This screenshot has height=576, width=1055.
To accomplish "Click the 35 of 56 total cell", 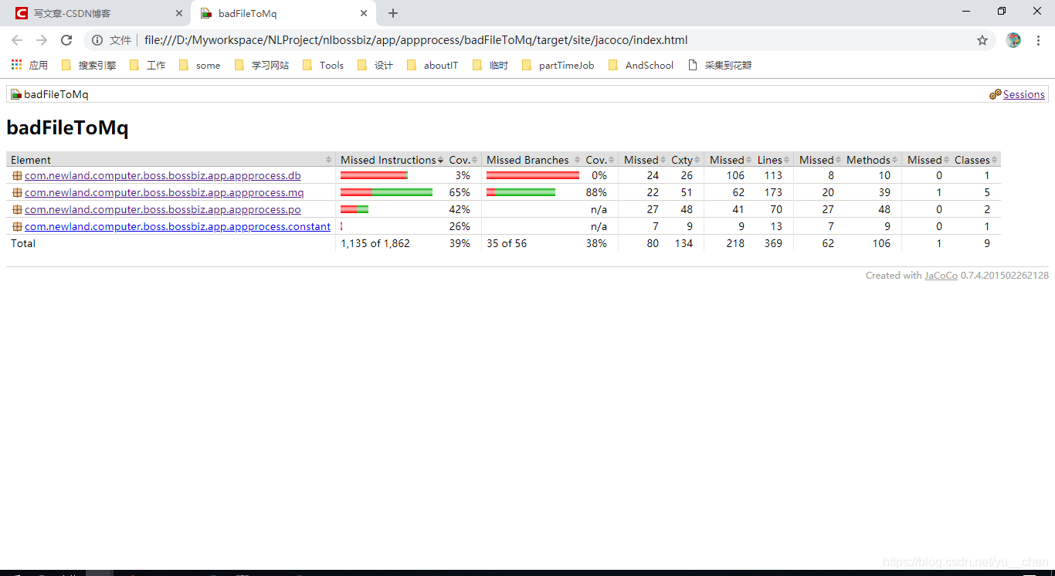I will coord(507,244).
